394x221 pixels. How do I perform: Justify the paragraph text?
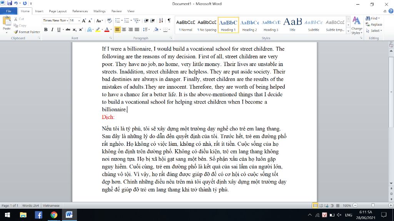point(137,30)
